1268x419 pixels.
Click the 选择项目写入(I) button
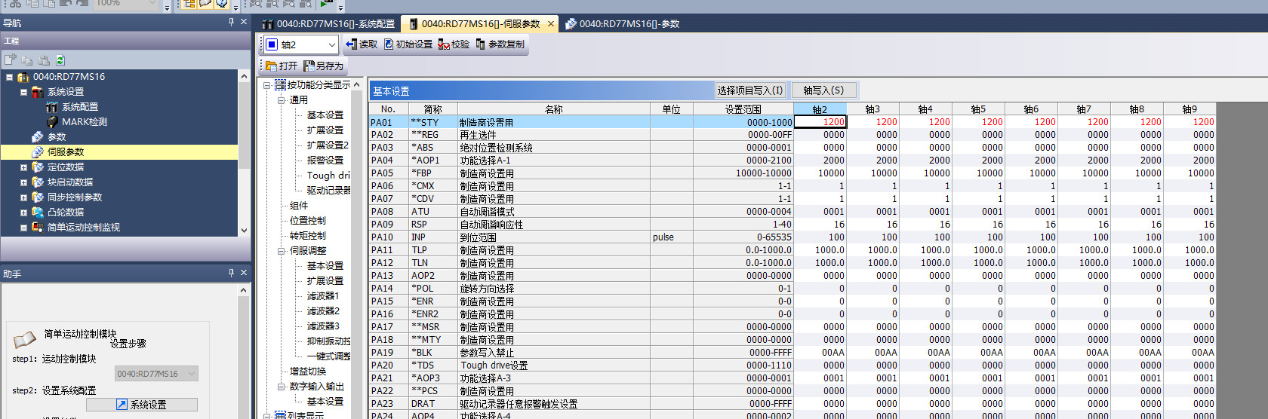pos(749,90)
